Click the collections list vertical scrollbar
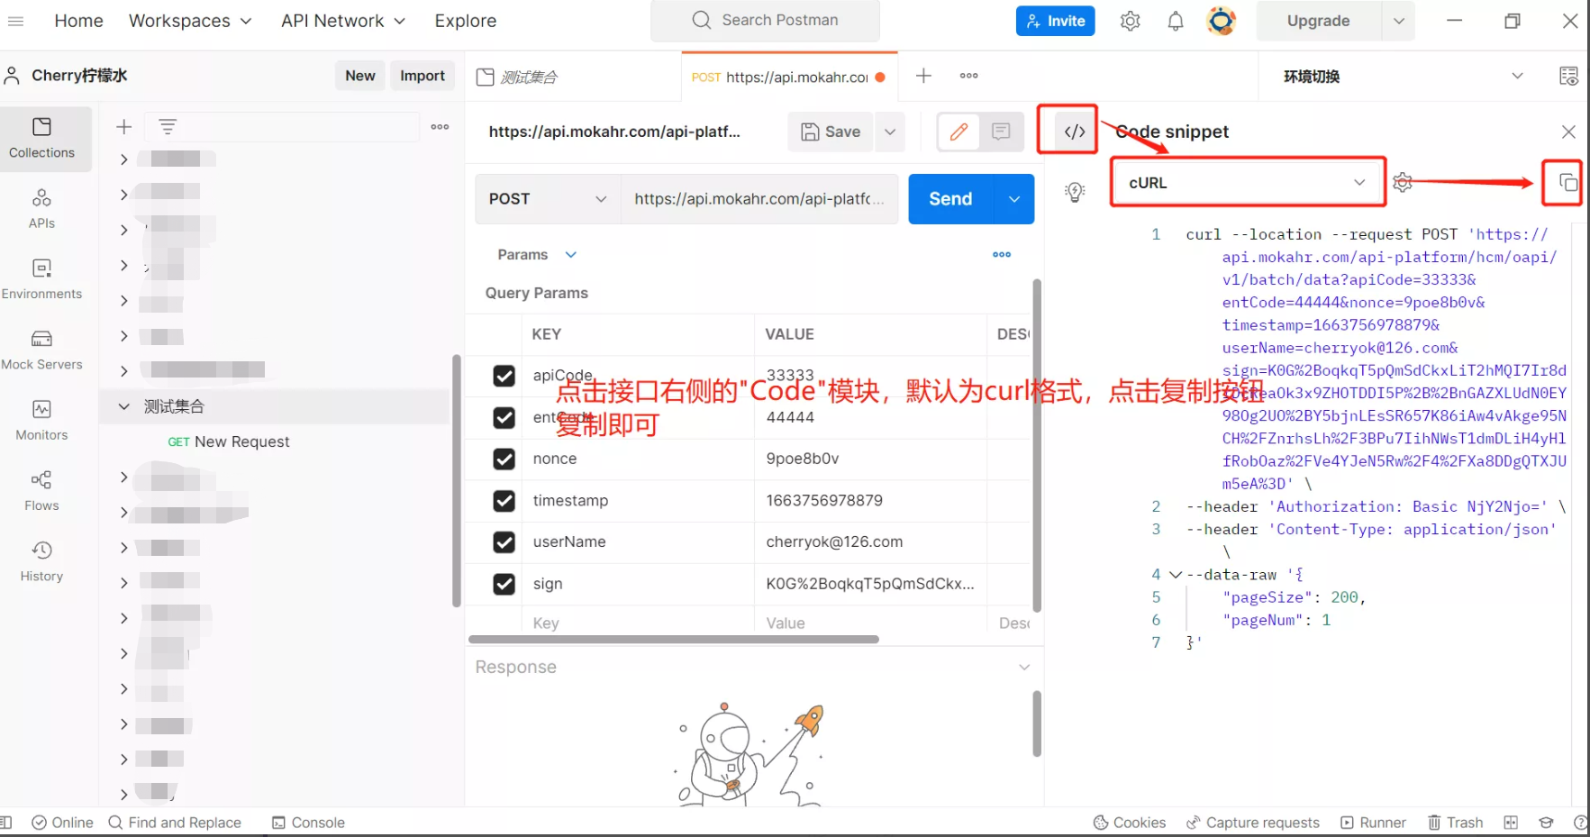 [x=456, y=481]
